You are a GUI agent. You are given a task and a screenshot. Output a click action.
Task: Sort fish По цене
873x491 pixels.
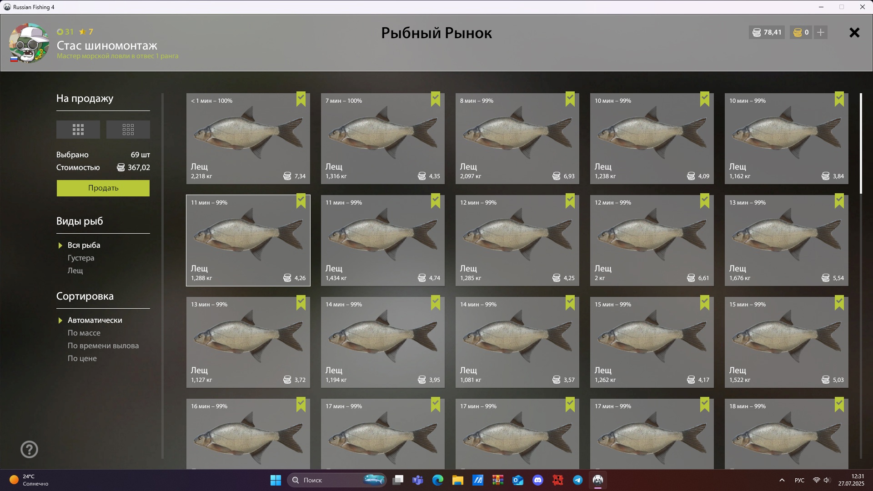click(x=82, y=358)
